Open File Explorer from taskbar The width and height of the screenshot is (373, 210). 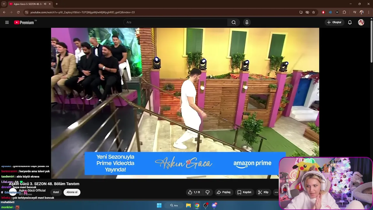coord(189,205)
